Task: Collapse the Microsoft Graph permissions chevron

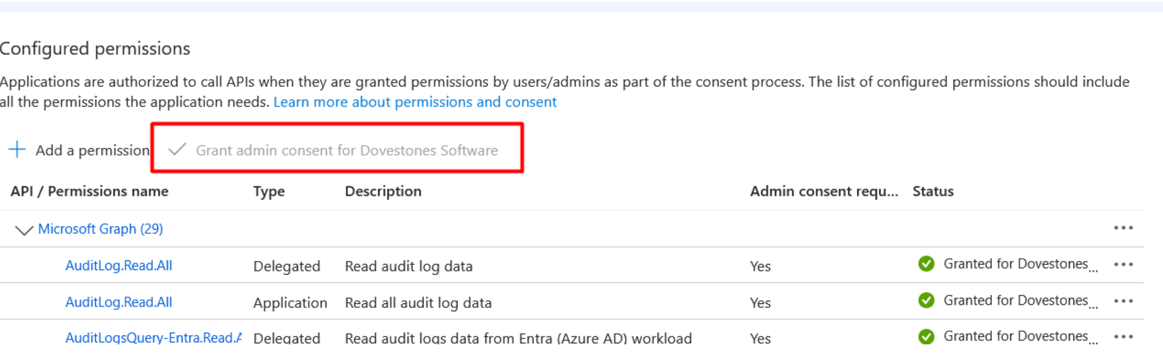Action: pyautogui.click(x=24, y=230)
